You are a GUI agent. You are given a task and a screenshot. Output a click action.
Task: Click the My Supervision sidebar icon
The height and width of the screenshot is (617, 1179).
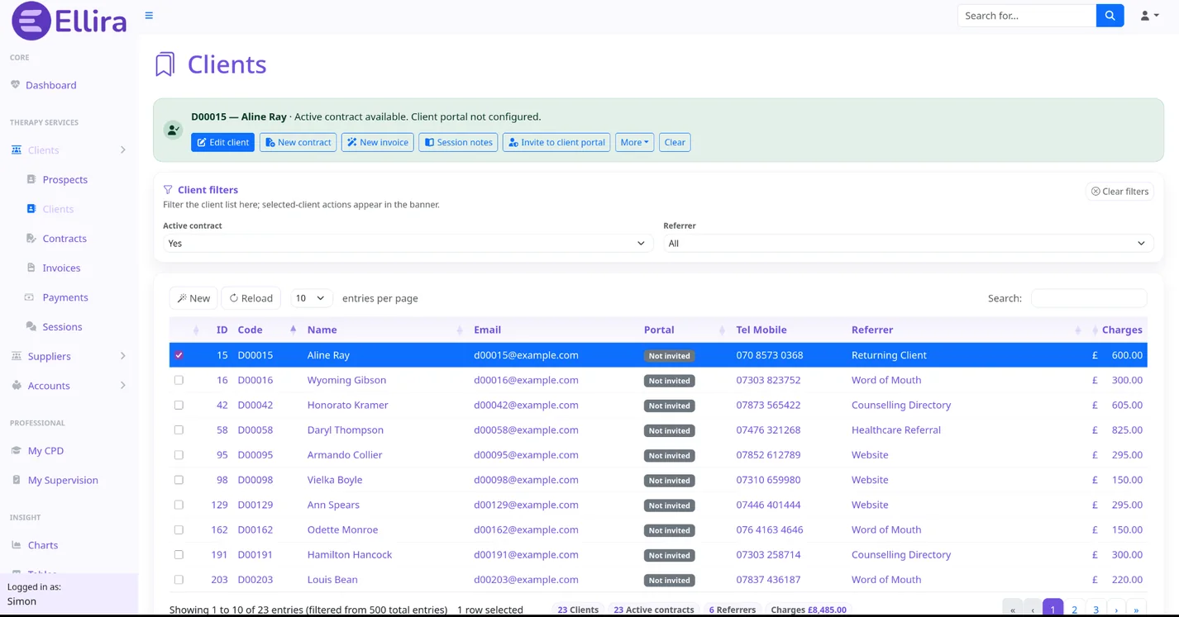click(x=17, y=480)
